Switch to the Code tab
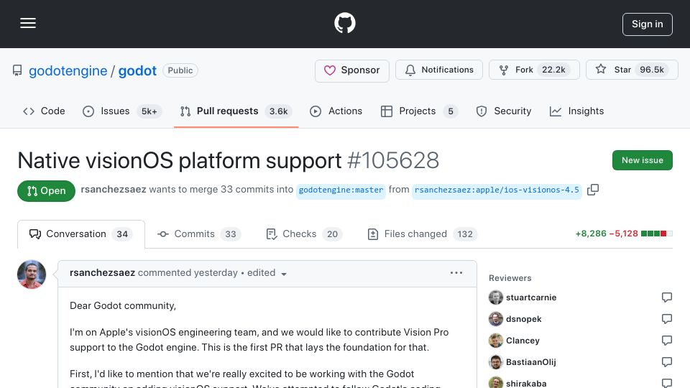Screen dimensions: 690x388 coord(44,111)
